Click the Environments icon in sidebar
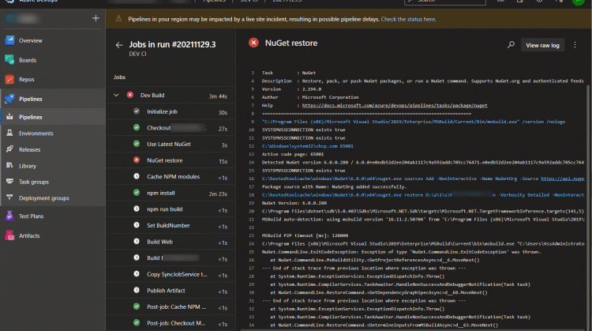Image resolution: width=592 pixels, height=331 pixels. [x=9, y=133]
